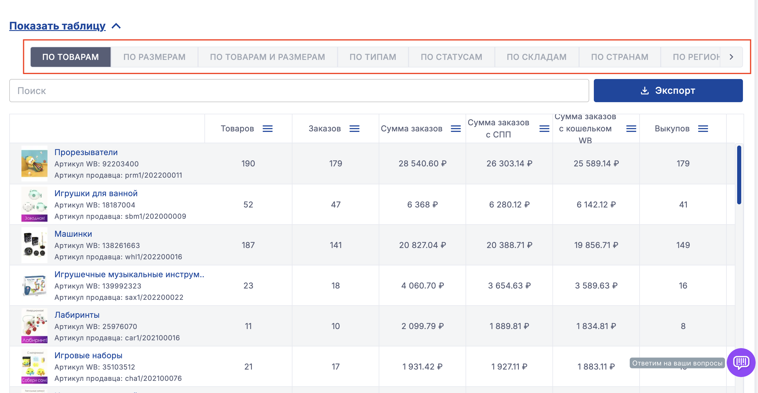The width and height of the screenshot is (758, 393).
Task: Switch to the ПО РАЗМЕРАМ tab
Action: click(154, 57)
